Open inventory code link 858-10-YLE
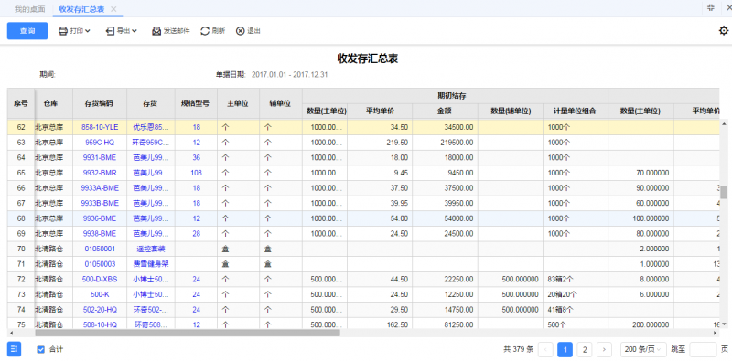This screenshot has height=361, width=732. tap(100, 127)
